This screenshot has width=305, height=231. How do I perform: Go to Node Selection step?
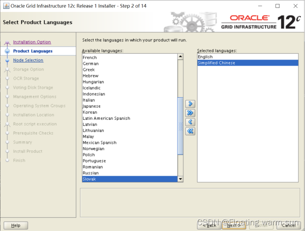tap(28, 60)
